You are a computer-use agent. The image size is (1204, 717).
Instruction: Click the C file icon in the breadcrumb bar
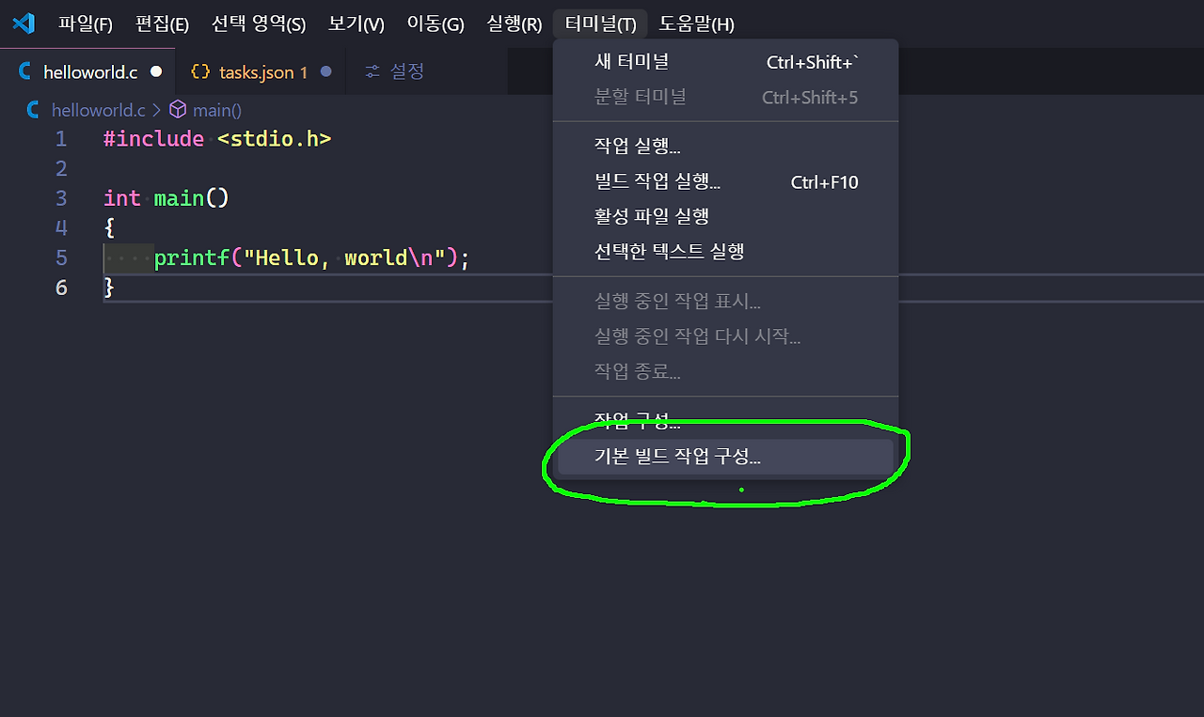pos(31,110)
